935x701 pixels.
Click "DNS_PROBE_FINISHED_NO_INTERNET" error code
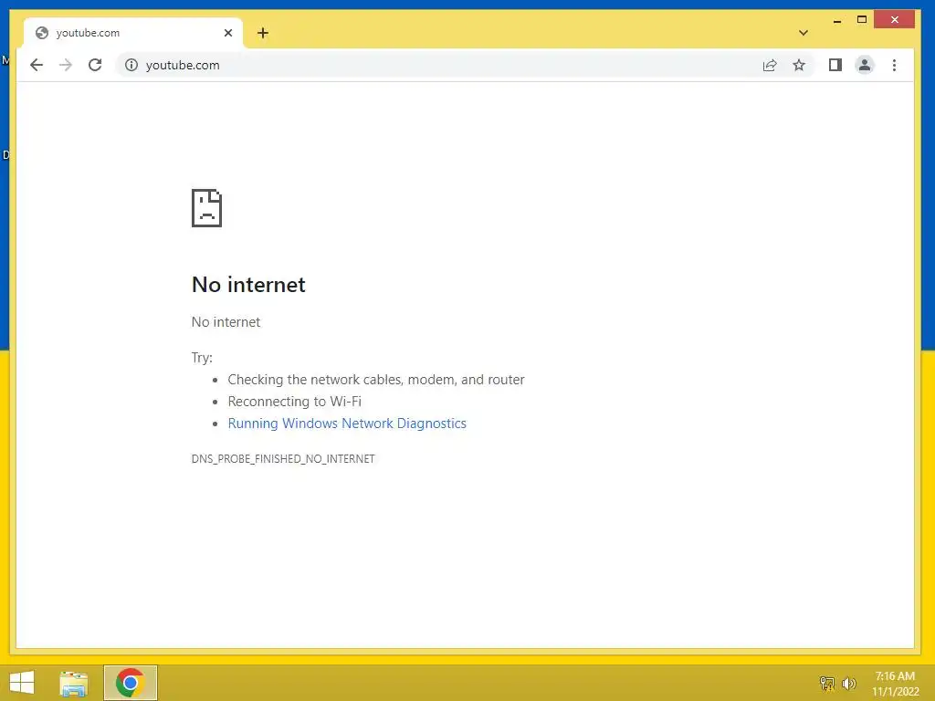click(283, 459)
